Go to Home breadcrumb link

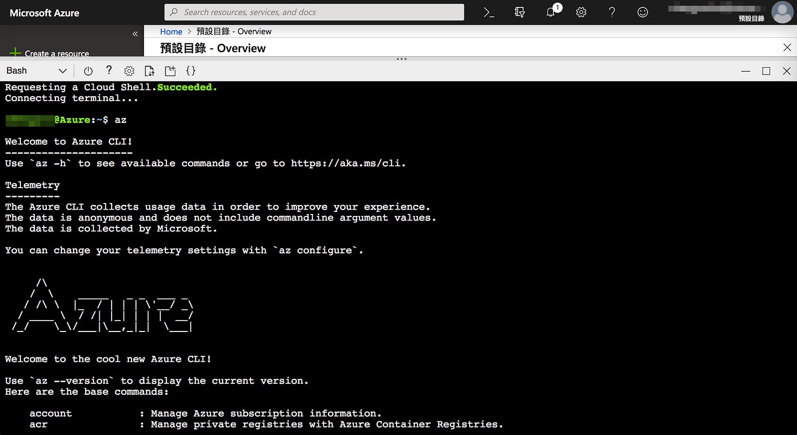tap(171, 31)
